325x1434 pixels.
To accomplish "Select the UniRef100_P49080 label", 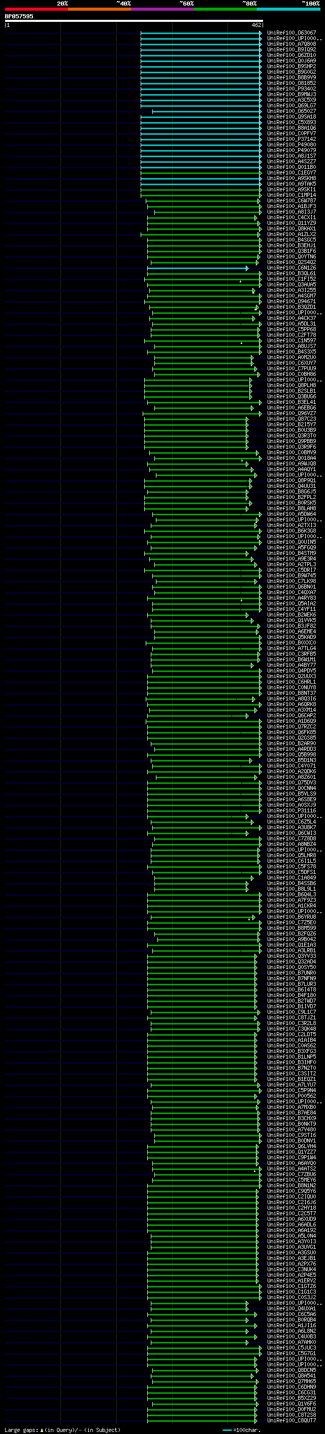I will [x=291, y=145].
